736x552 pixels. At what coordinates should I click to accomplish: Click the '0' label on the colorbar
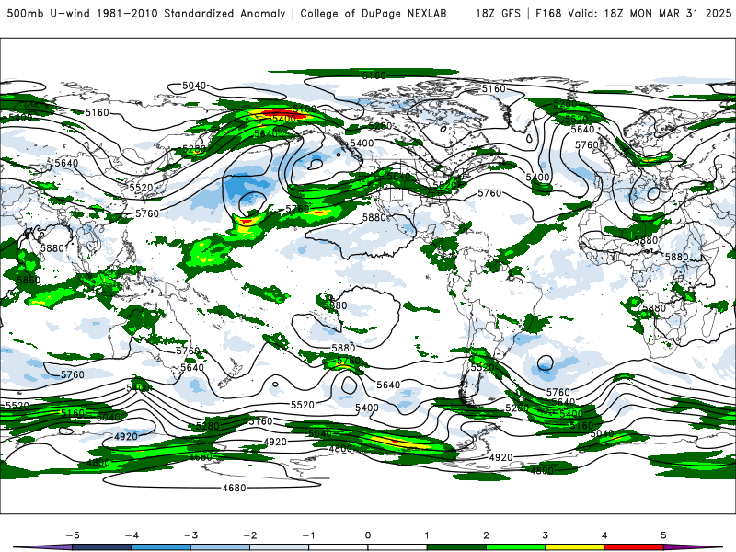367,535
